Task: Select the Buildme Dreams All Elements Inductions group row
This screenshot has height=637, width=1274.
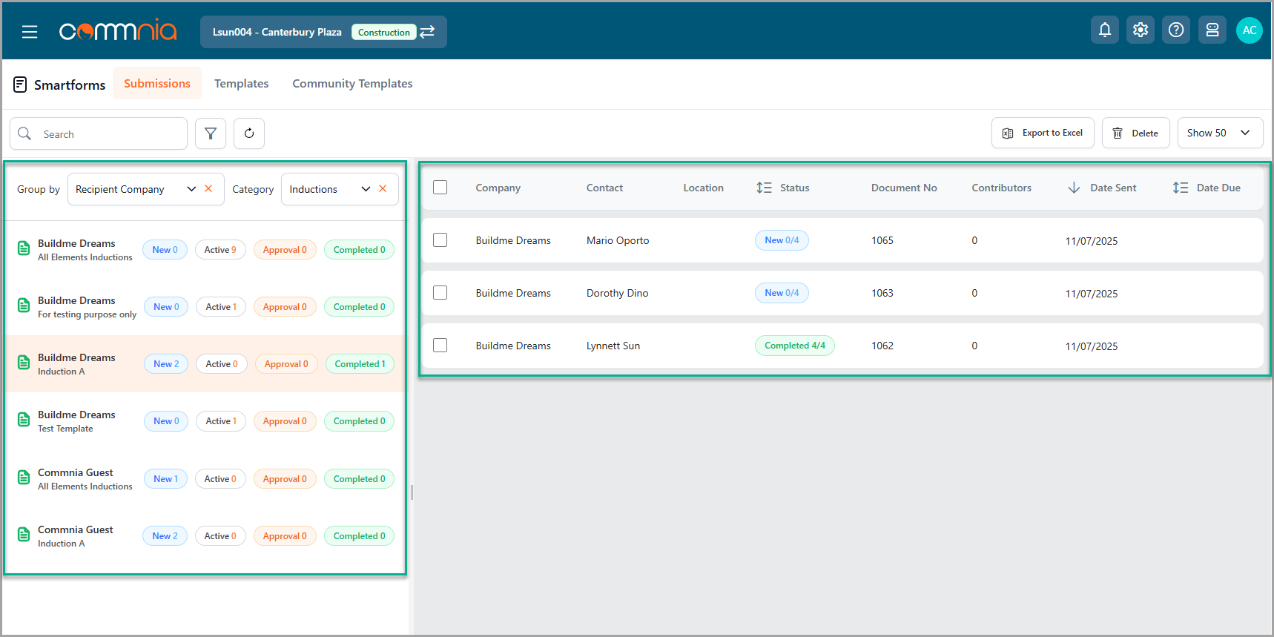Action: click(x=205, y=249)
